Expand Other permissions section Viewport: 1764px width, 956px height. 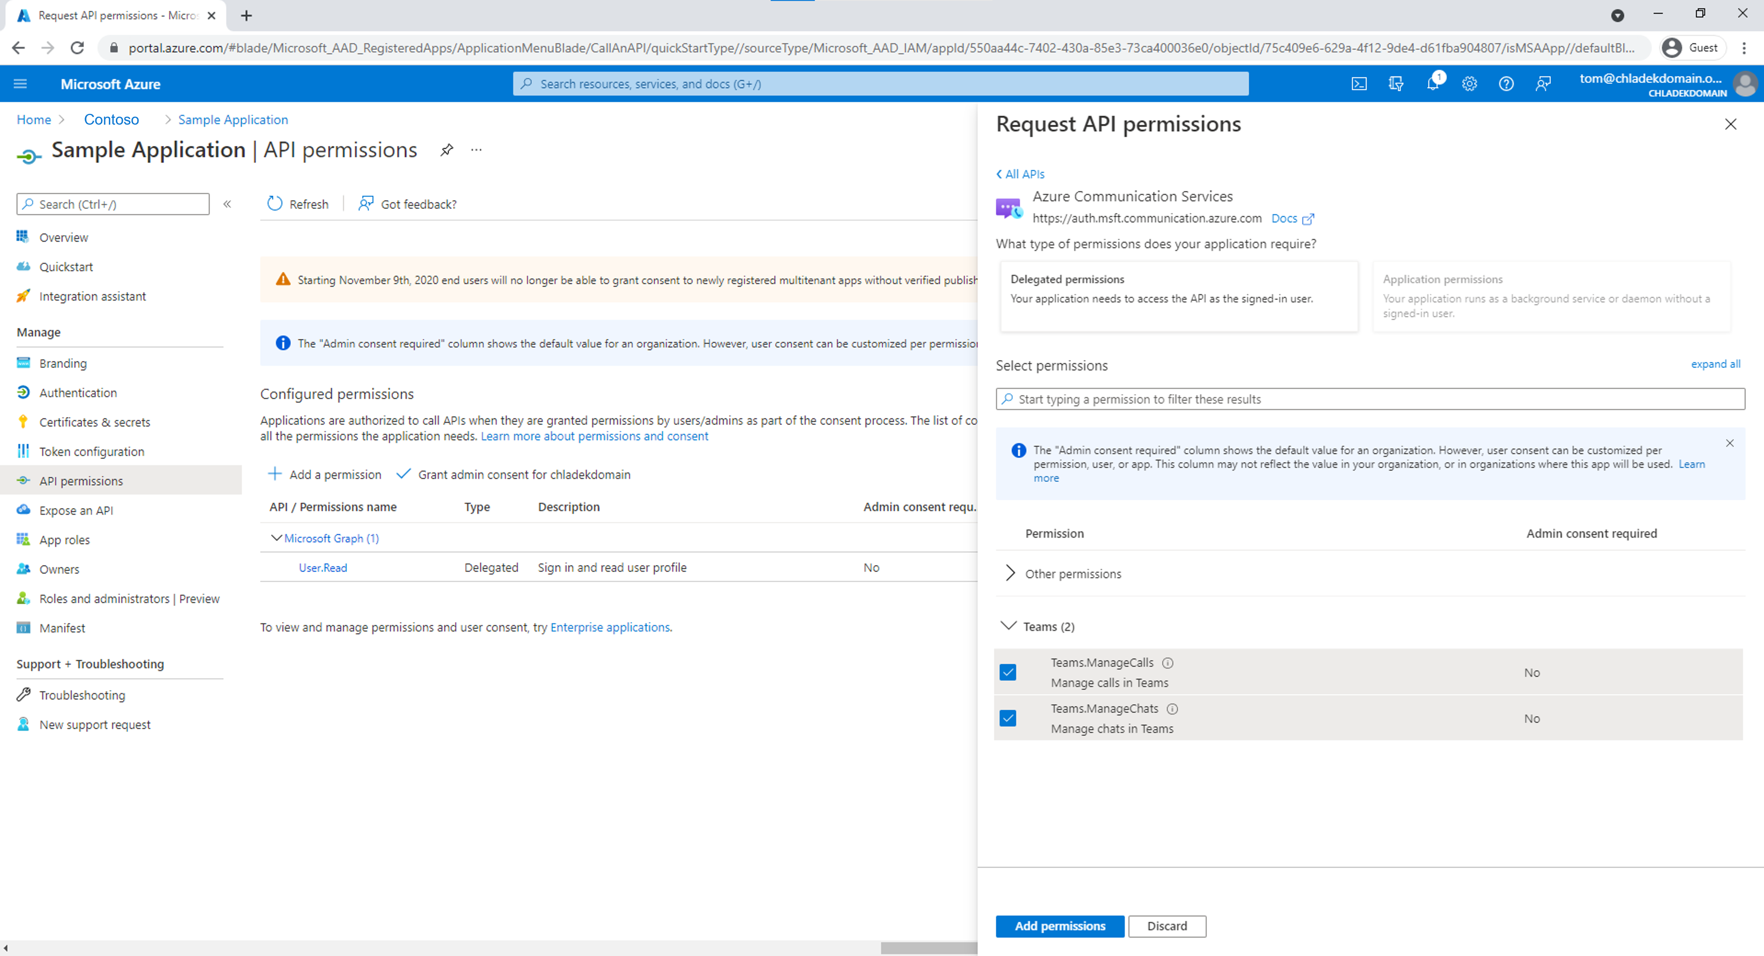click(1009, 573)
